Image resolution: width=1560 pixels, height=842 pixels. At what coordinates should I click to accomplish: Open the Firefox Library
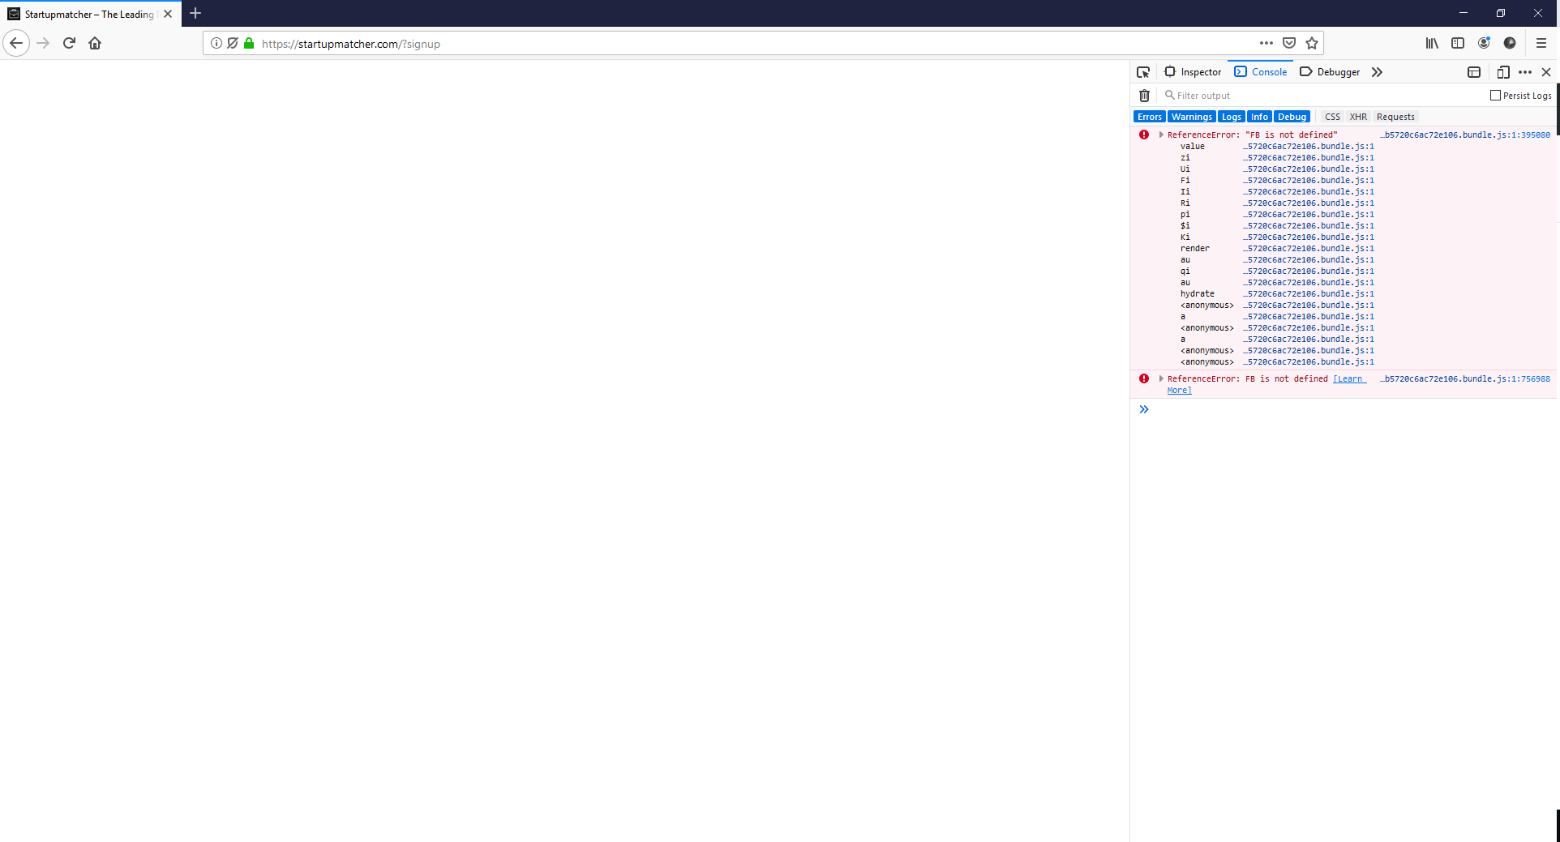1431,43
